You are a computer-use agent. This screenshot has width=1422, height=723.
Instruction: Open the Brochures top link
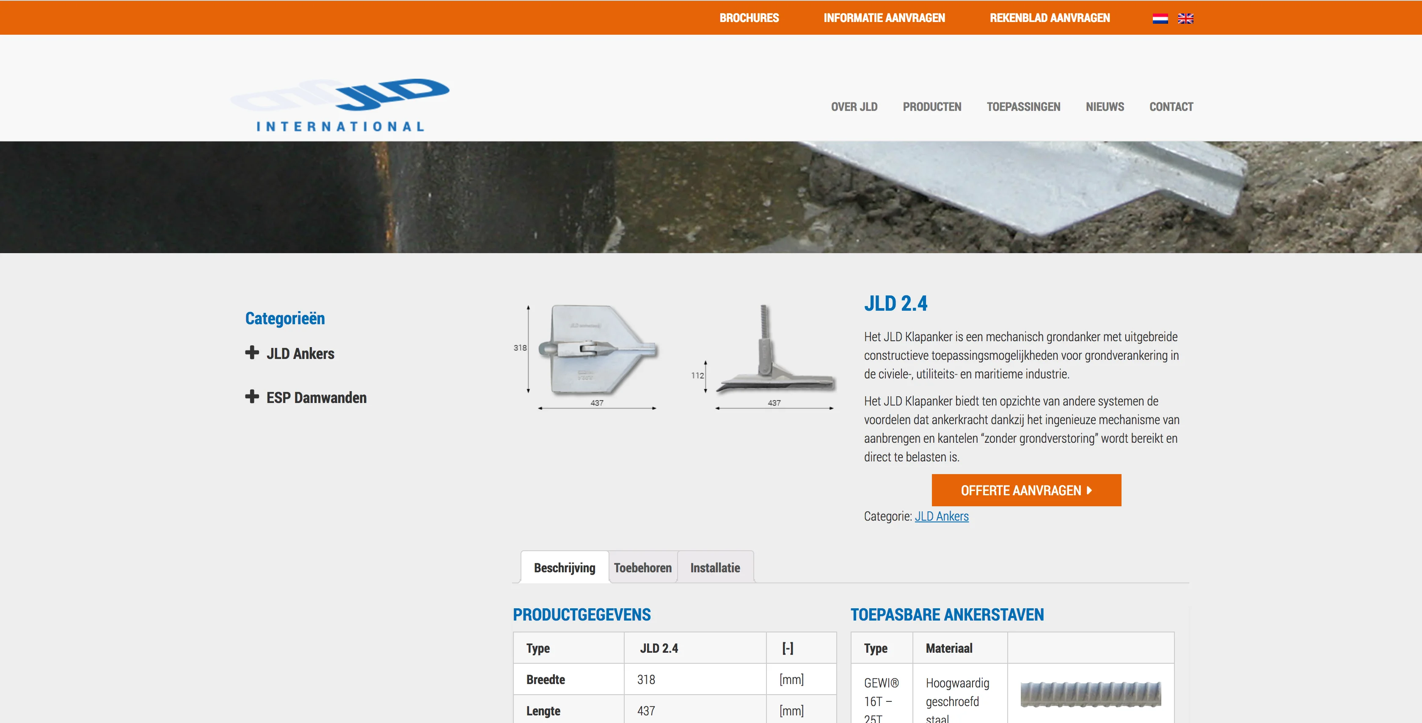(749, 18)
